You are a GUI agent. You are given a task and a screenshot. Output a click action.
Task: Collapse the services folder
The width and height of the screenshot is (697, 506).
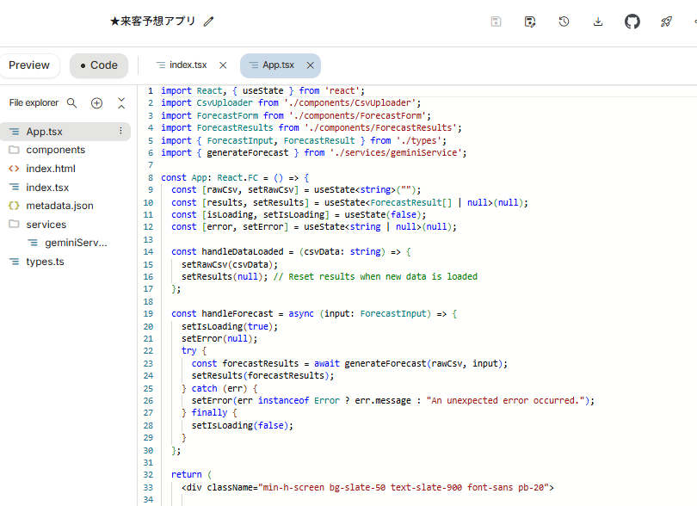(46, 225)
